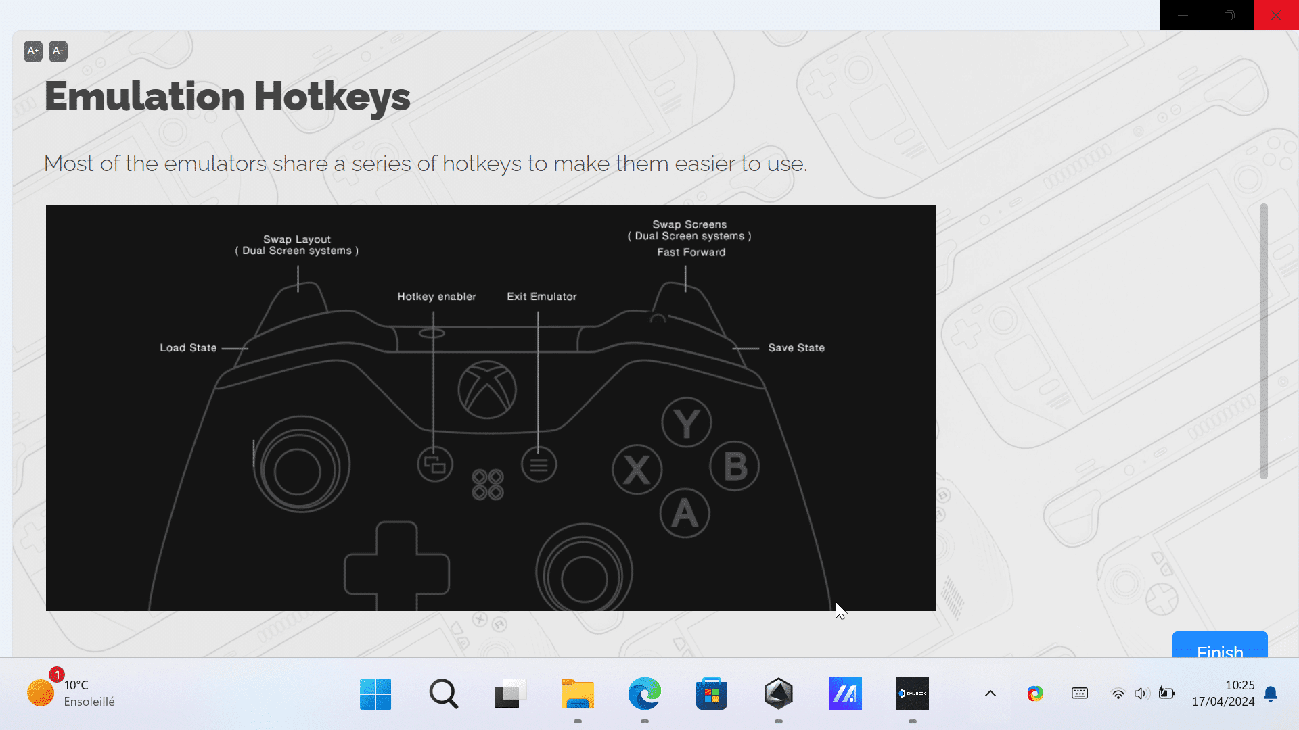Image resolution: width=1299 pixels, height=730 pixels.
Task: Open clock and calendar showing 10:25
Action: [1223, 693]
